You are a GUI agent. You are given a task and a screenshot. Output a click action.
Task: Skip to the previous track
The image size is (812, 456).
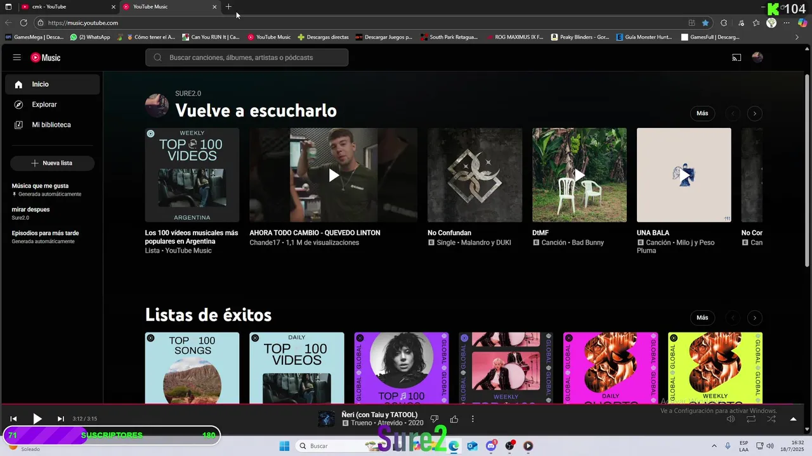(13, 419)
